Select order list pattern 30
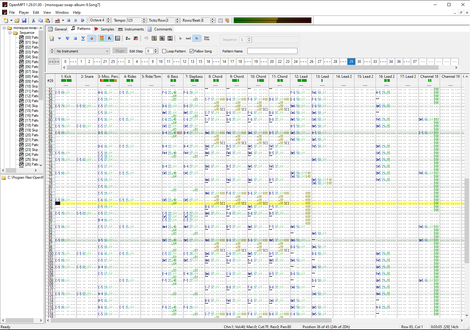The image size is (470, 330). point(359,62)
